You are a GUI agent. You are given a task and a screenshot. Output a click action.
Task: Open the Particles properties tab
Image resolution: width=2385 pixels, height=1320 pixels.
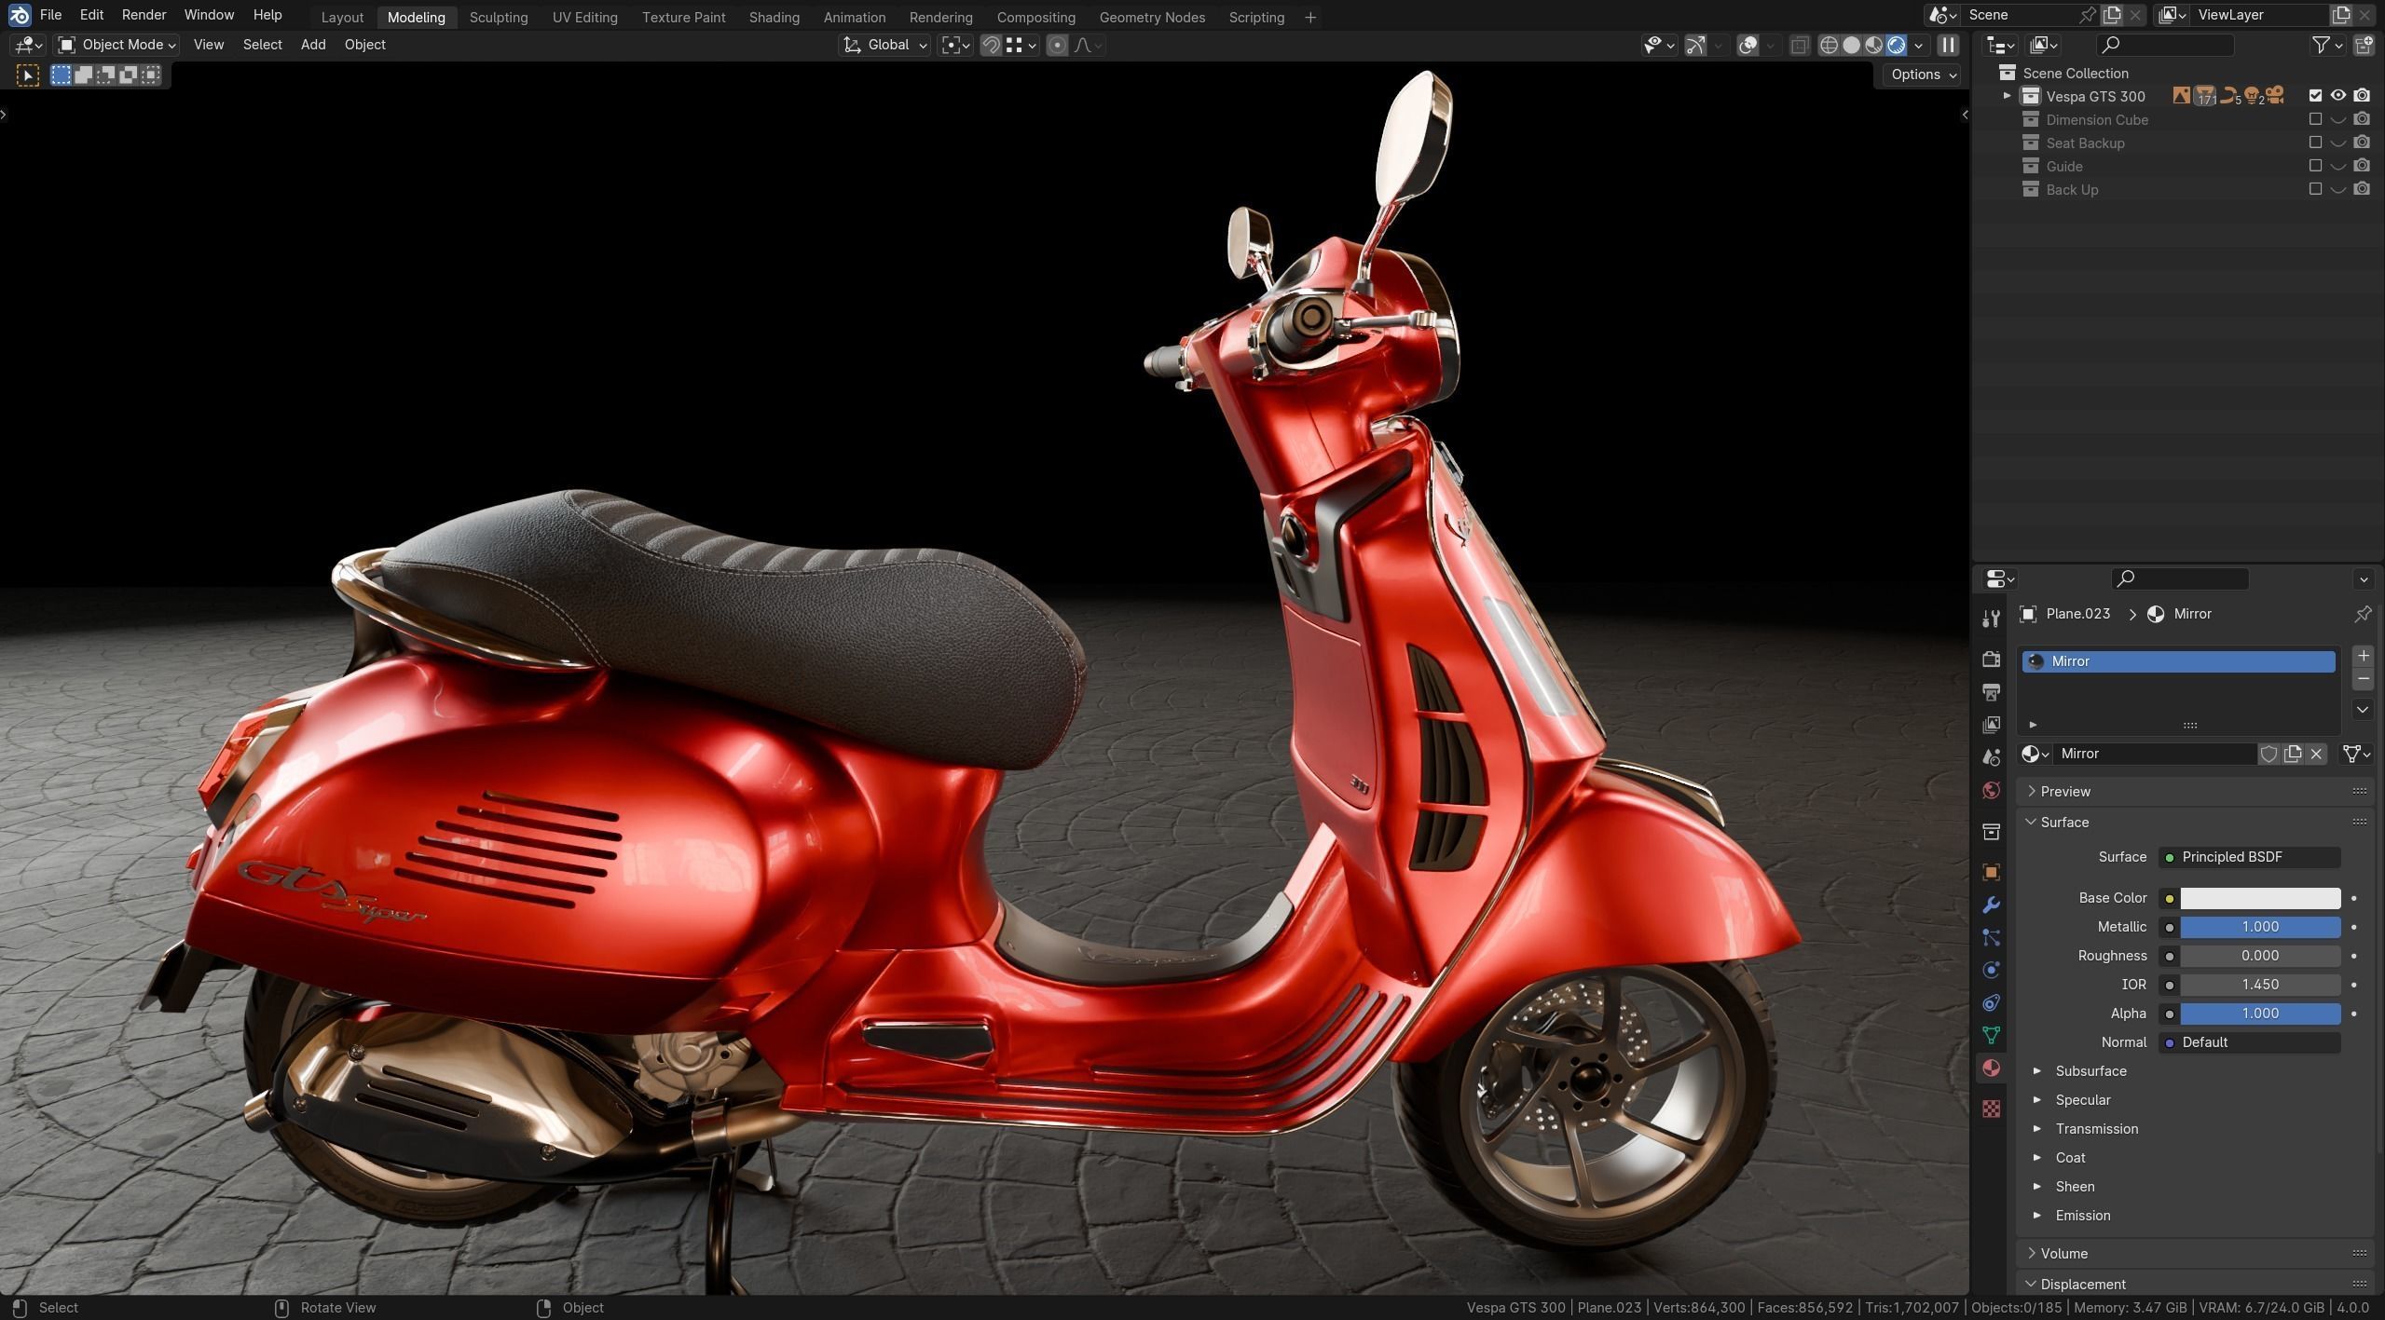[x=1991, y=937]
